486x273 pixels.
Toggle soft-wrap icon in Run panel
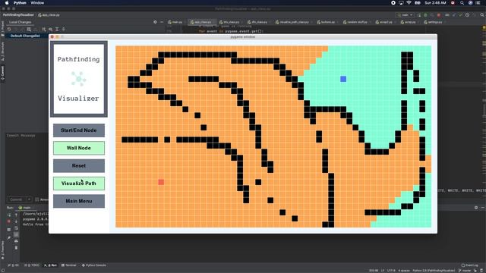(x=16, y=227)
